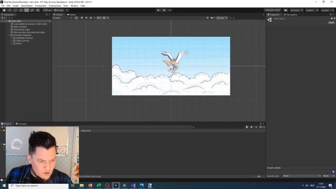The width and height of the screenshot is (336, 189).
Task: Open the Layers dropdown
Action: 312,10
